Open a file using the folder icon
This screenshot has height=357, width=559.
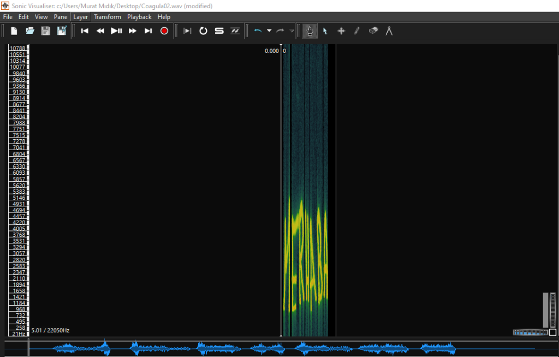(30, 31)
